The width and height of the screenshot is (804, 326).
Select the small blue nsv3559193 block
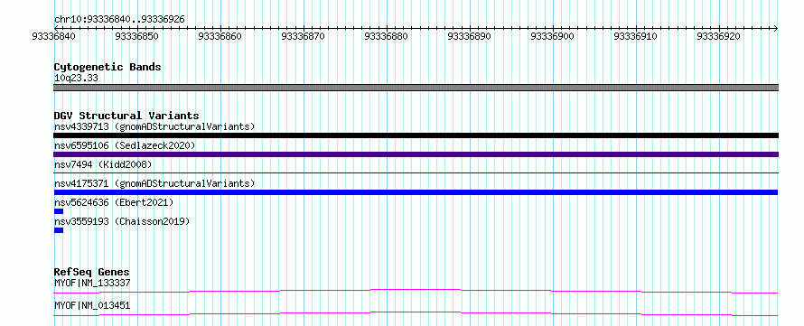(59, 230)
